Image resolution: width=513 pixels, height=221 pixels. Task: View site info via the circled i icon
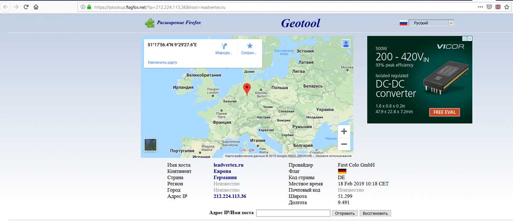point(83,7)
